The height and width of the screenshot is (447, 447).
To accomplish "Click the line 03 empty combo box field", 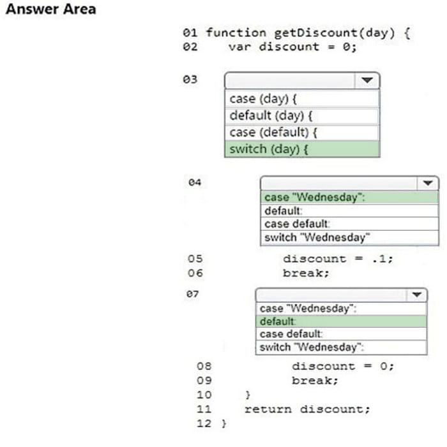I will pyautogui.click(x=290, y=80).
